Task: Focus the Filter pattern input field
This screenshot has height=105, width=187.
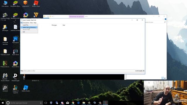Action: point(79,71)
